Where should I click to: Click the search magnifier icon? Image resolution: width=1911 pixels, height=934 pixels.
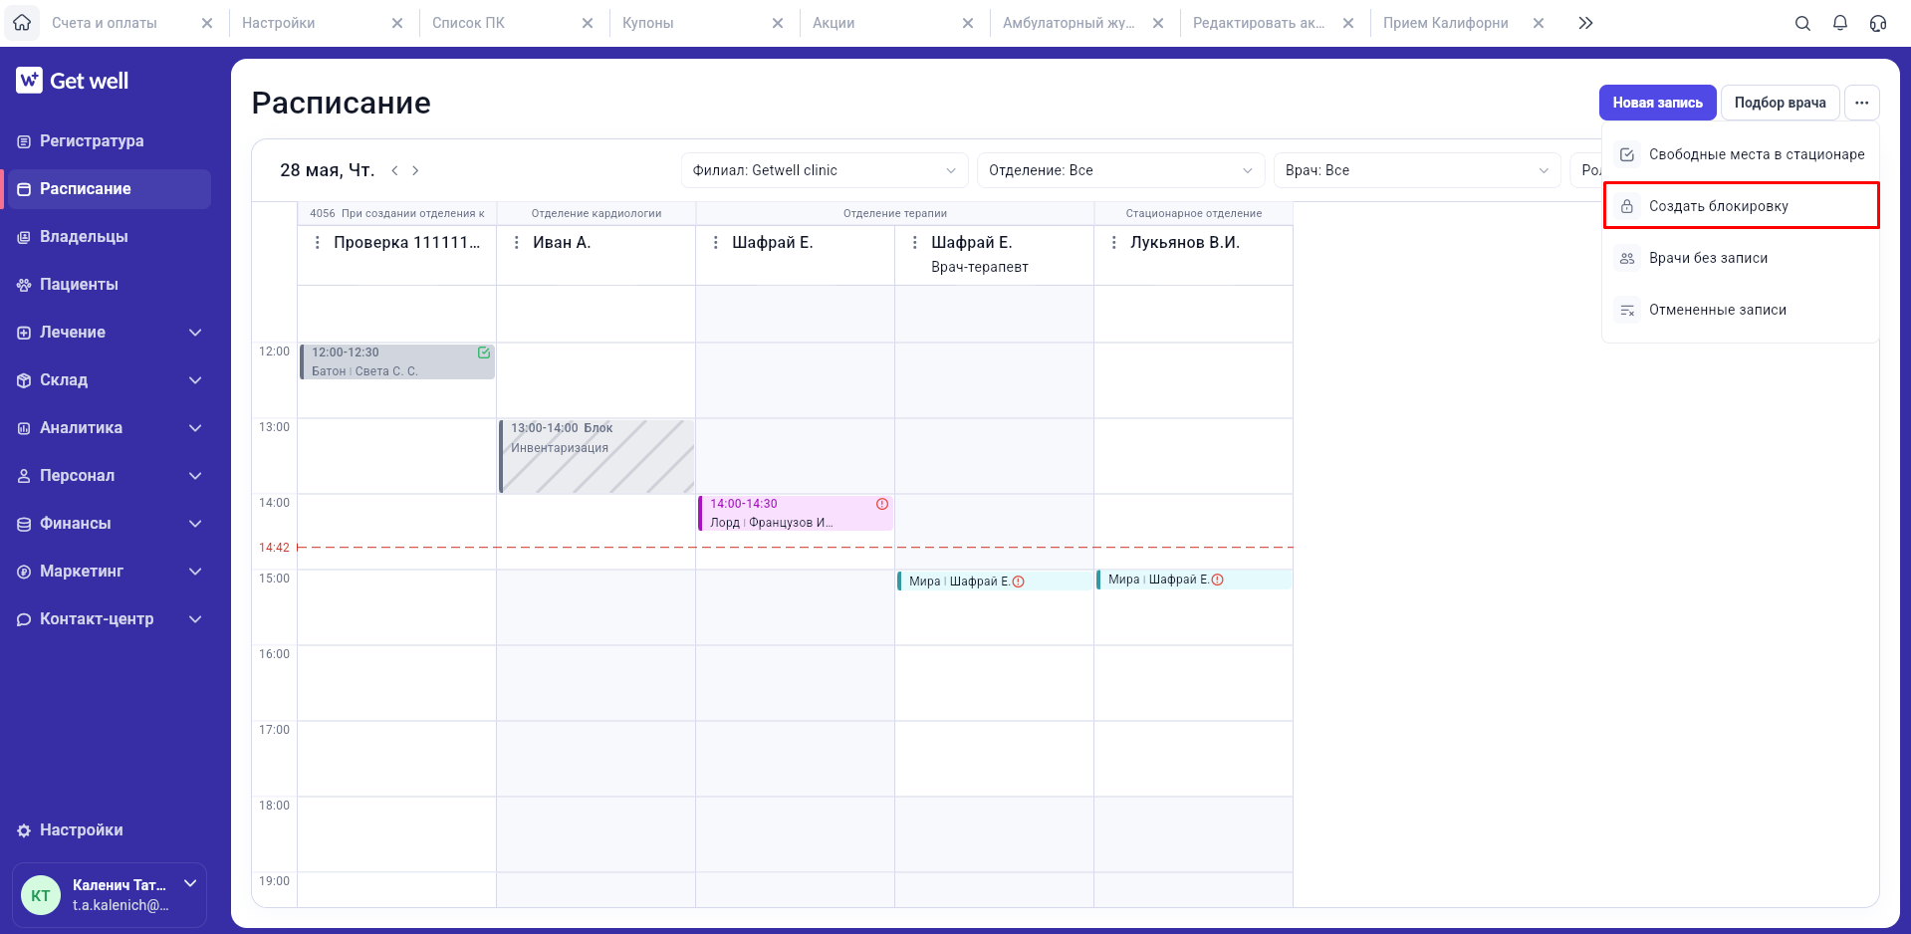1802,23
